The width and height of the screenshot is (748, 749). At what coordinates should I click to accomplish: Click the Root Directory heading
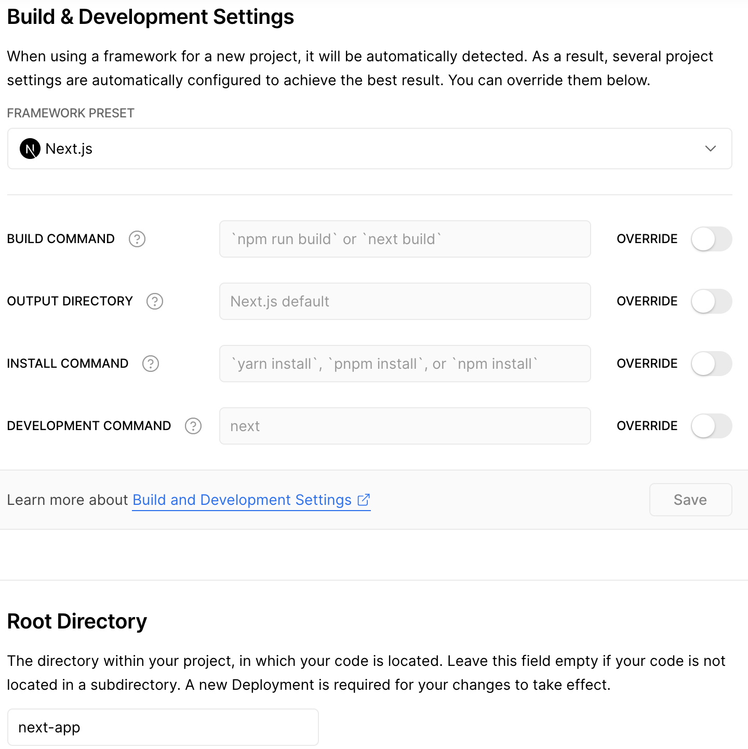tap(77, 621)
